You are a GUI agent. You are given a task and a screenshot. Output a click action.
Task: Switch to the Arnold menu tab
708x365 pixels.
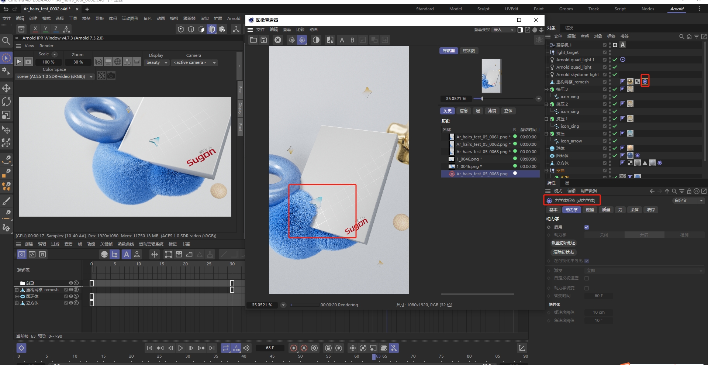(x=676, y=9)
